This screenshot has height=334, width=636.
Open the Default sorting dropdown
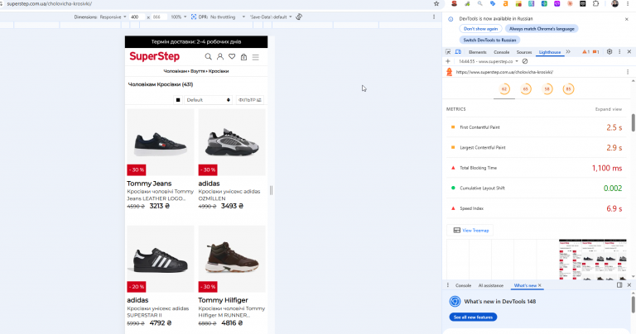208,99
